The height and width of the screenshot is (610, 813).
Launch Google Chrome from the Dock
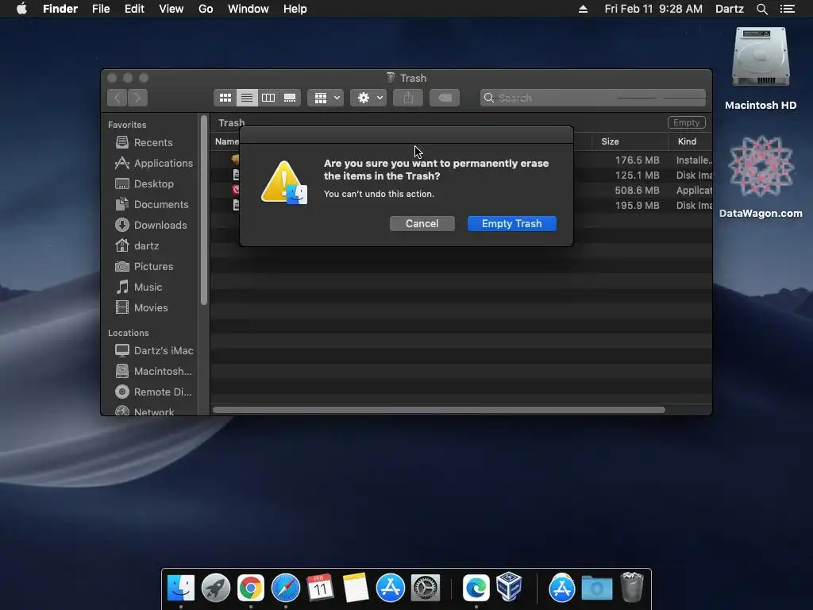[250, 588]
